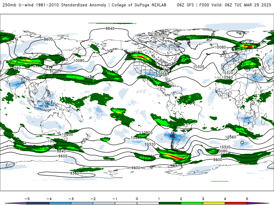The image size is (274, 205).
Task: Click the yellow 3 to 4 colorbar segment
Action: (214, 203)
